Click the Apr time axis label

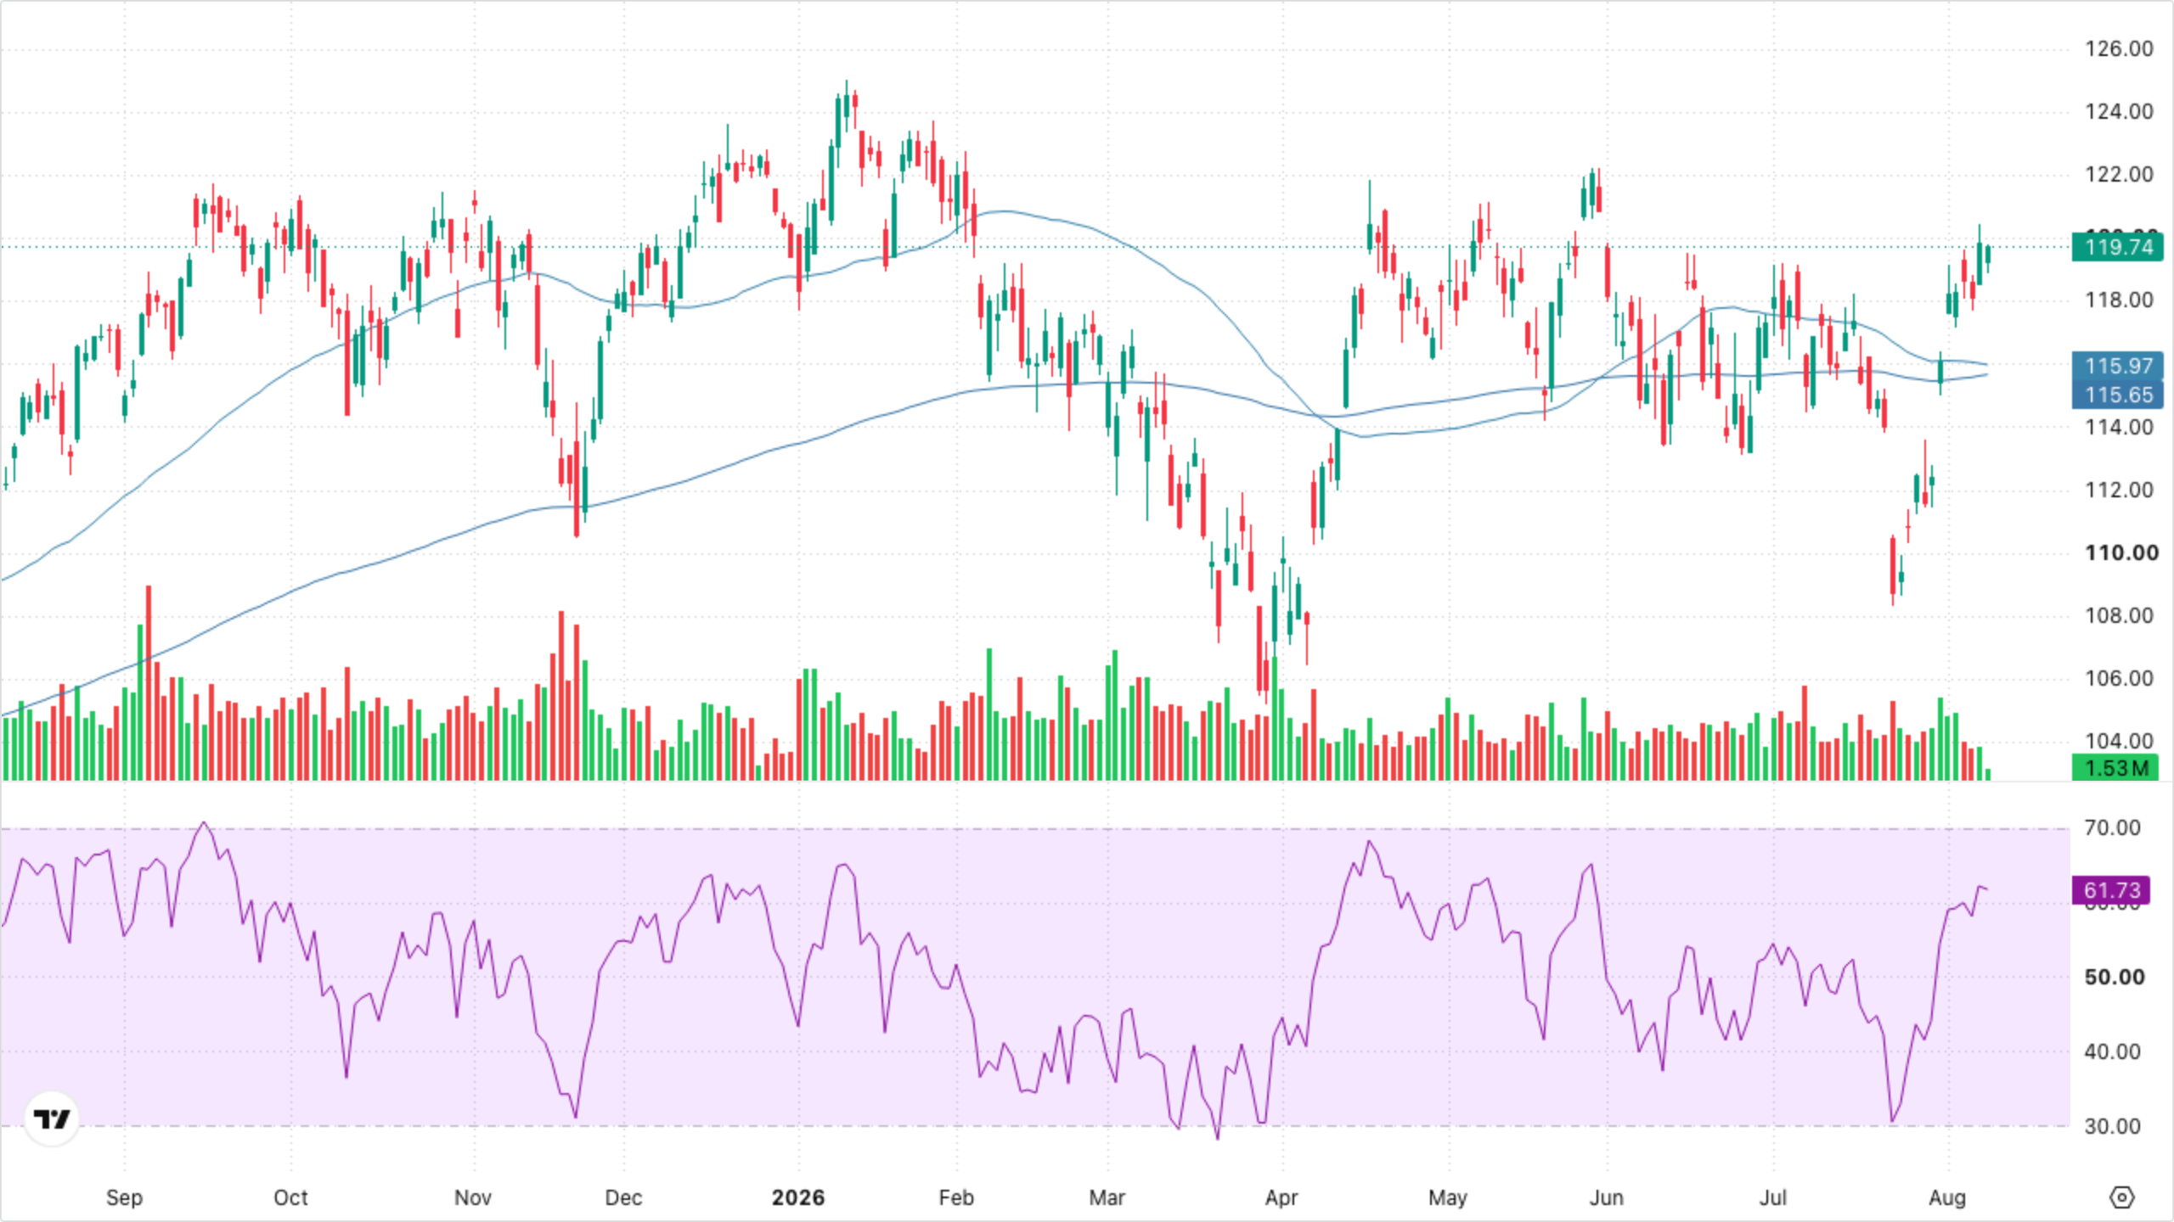coord(1281,1197)
